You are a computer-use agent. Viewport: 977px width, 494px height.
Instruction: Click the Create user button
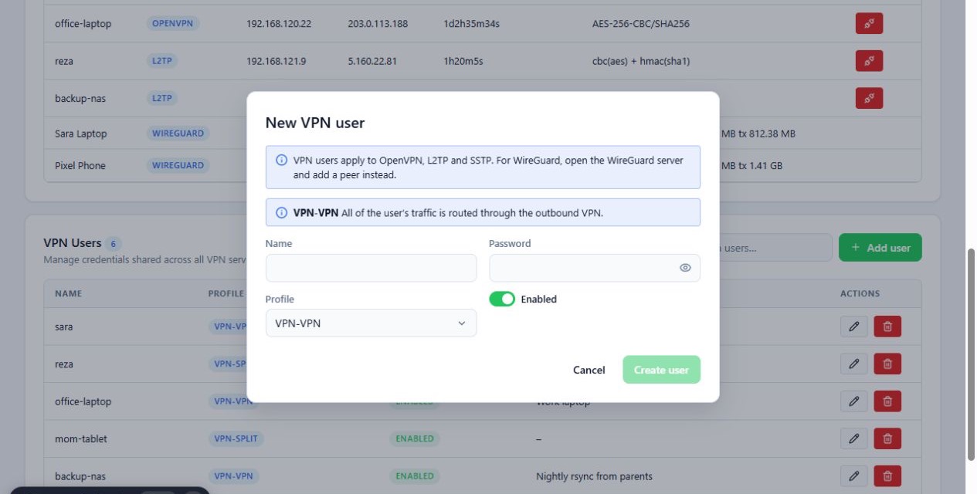pyautogui.click(x=661, y=370)
